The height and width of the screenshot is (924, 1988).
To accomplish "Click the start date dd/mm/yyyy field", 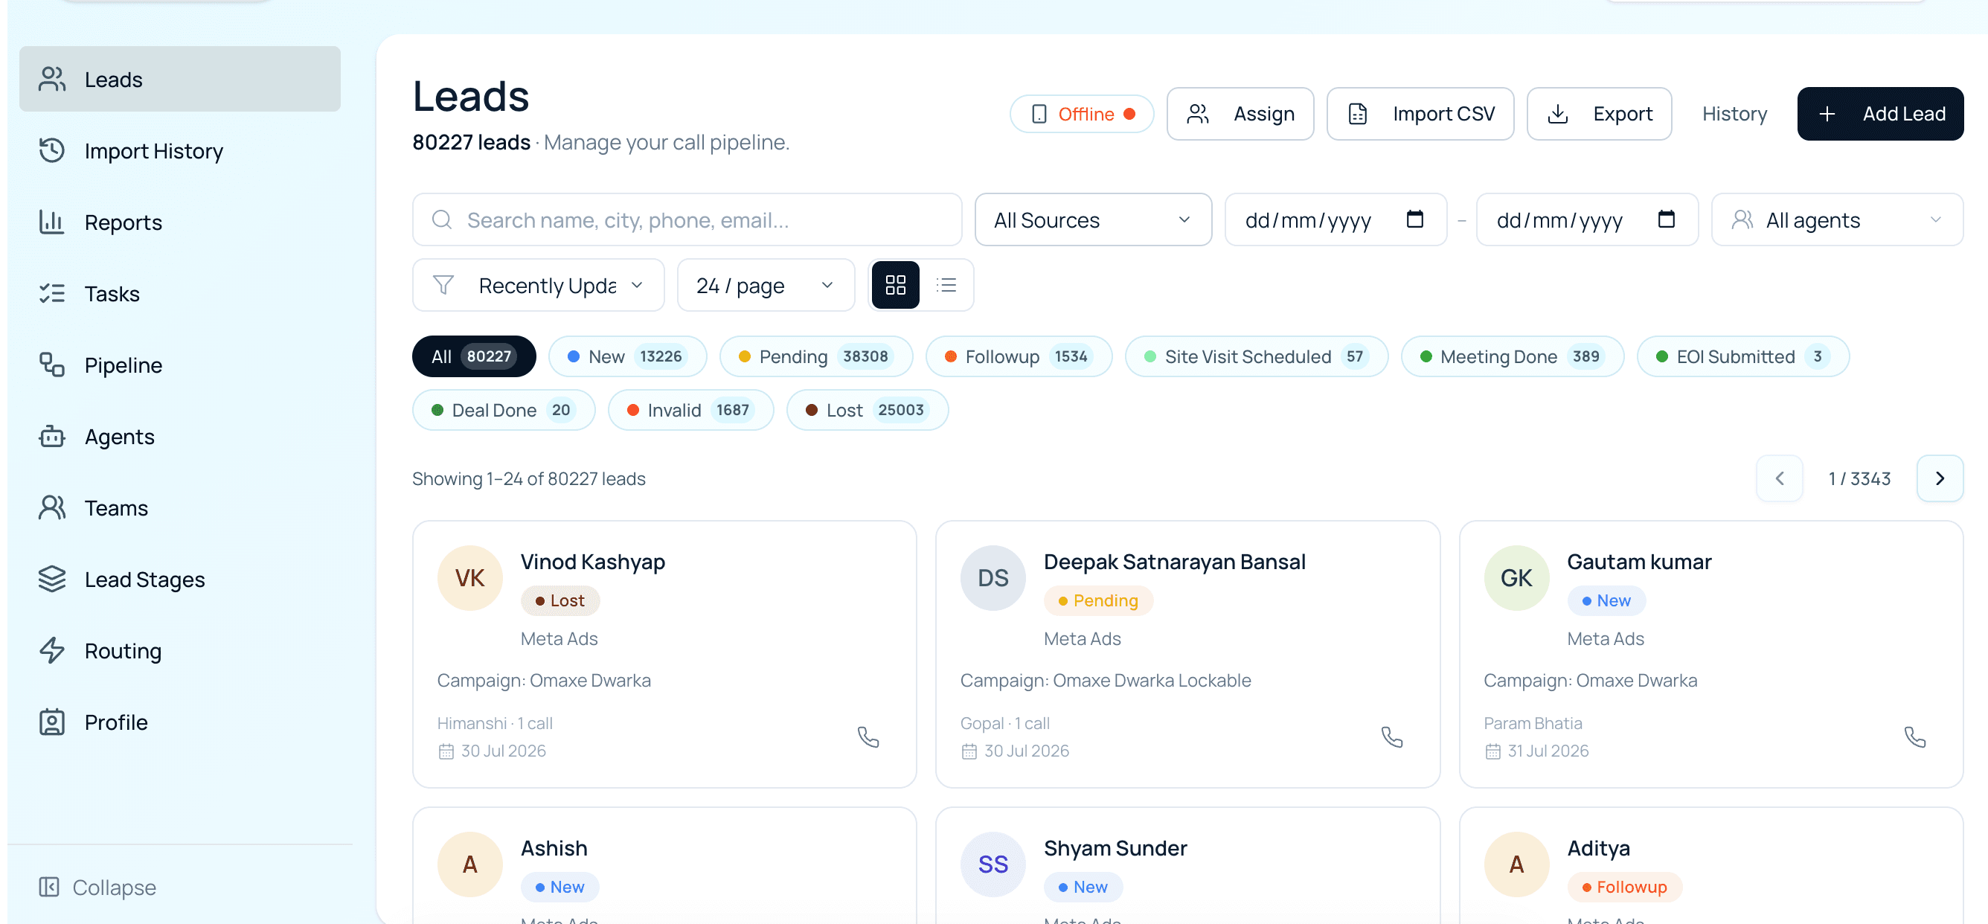I will click(1335, 220).
